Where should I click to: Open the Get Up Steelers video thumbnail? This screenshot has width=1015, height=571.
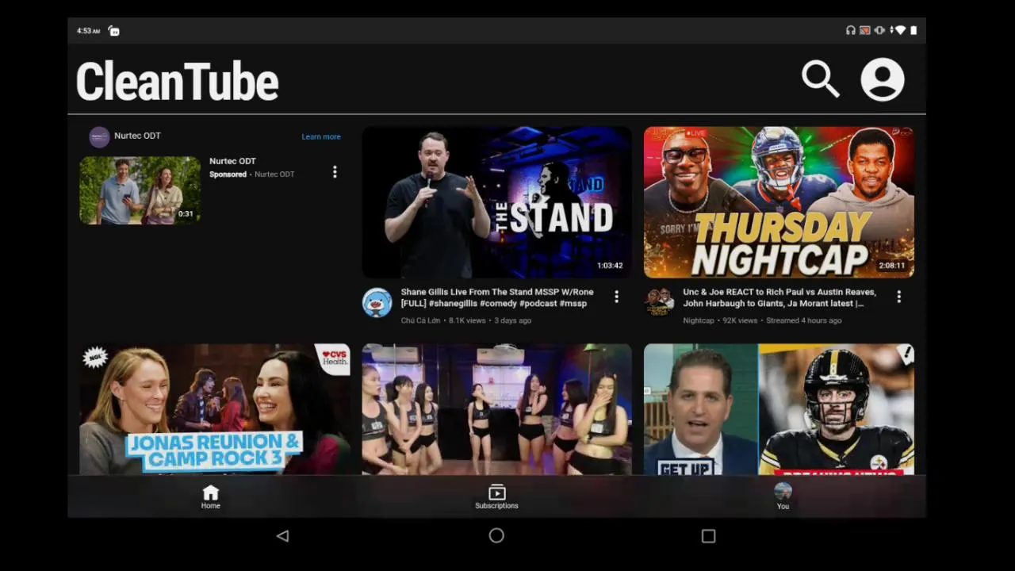pyautogui.click(x=779, y=409)
